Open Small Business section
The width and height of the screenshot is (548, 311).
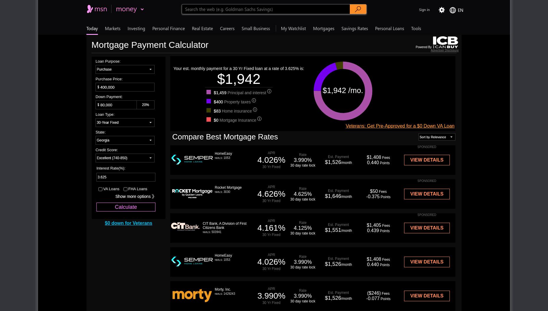[256, 28]
